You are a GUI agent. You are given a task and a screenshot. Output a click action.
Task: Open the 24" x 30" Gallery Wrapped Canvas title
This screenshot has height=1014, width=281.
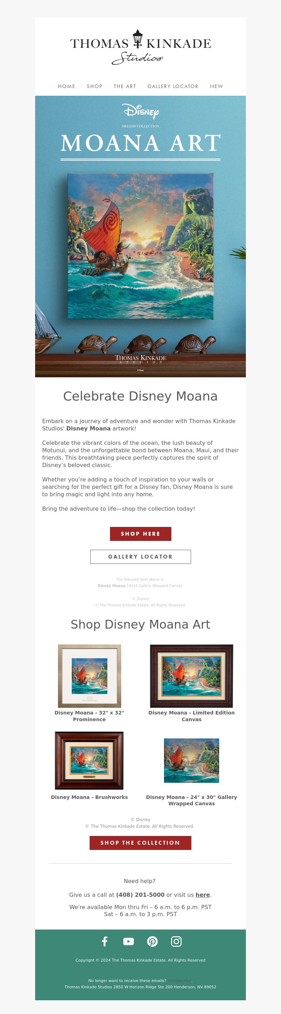[x=191, y=800]
